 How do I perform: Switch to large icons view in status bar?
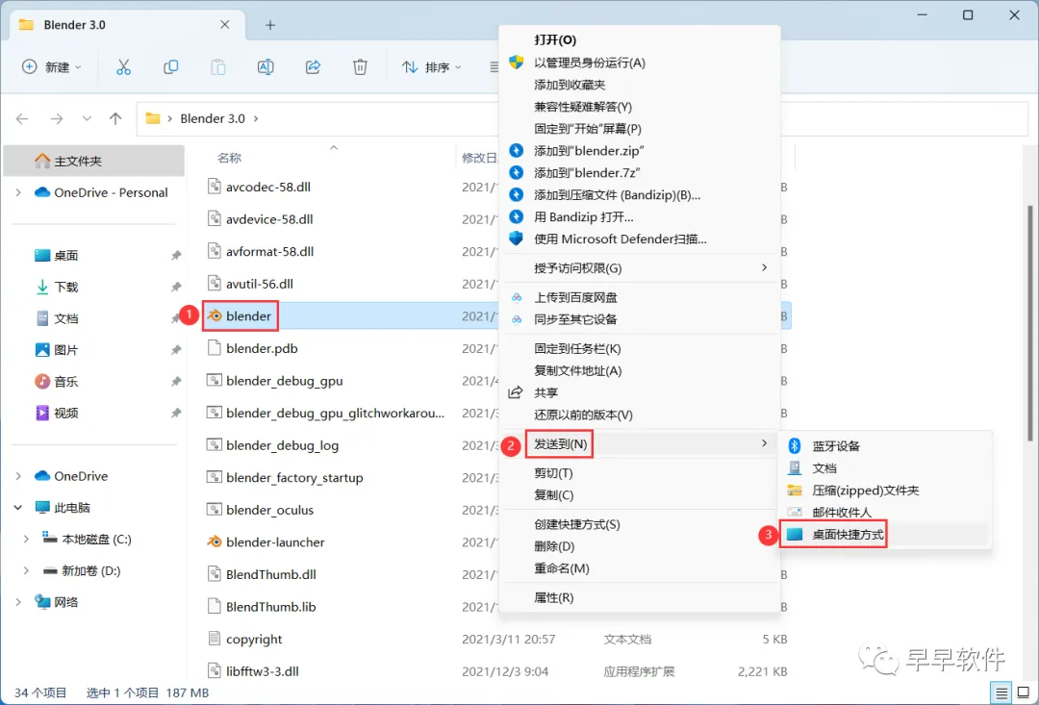coord(1023,693)
